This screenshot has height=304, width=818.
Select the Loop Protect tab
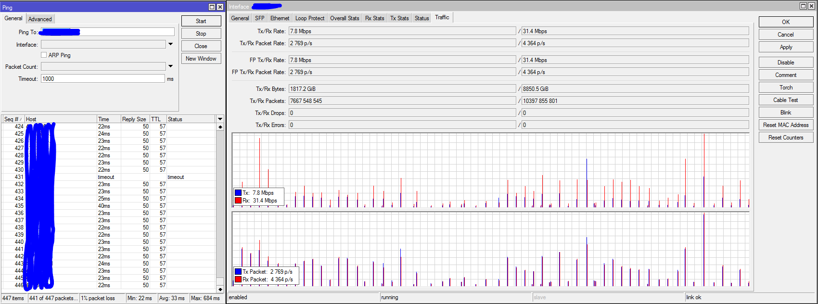309,18
